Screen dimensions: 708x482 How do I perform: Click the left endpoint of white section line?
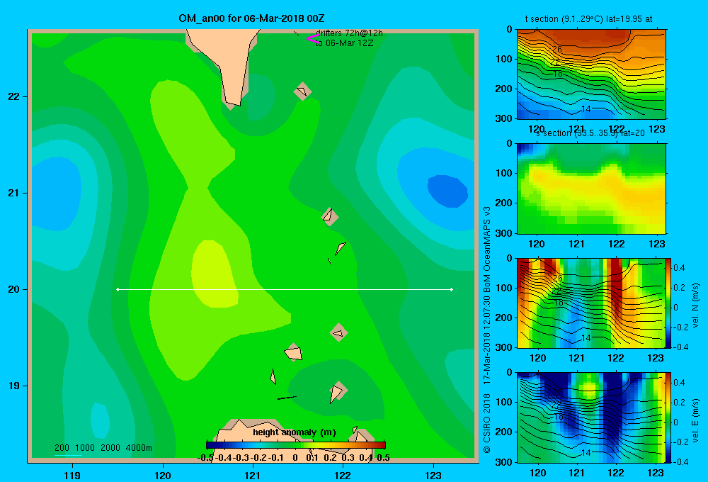118,289
